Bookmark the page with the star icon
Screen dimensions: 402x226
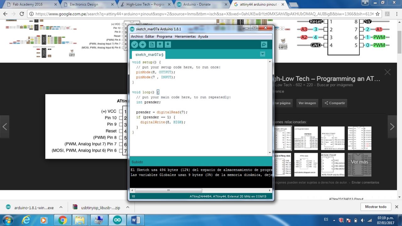tap(378, 14)
